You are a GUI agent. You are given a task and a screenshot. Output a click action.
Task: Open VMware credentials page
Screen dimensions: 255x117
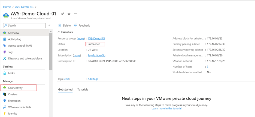coord(25,107)
